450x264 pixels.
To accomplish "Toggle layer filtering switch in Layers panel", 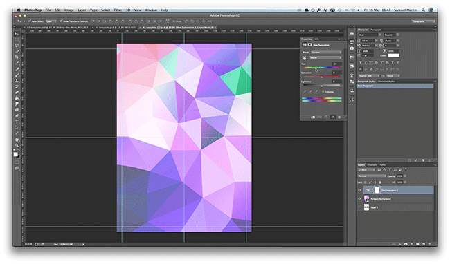I will pos(406,170).
